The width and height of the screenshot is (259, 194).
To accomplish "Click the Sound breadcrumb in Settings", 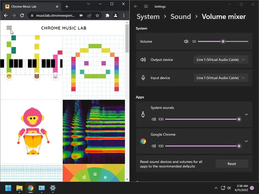I will [x=181, y=16].
